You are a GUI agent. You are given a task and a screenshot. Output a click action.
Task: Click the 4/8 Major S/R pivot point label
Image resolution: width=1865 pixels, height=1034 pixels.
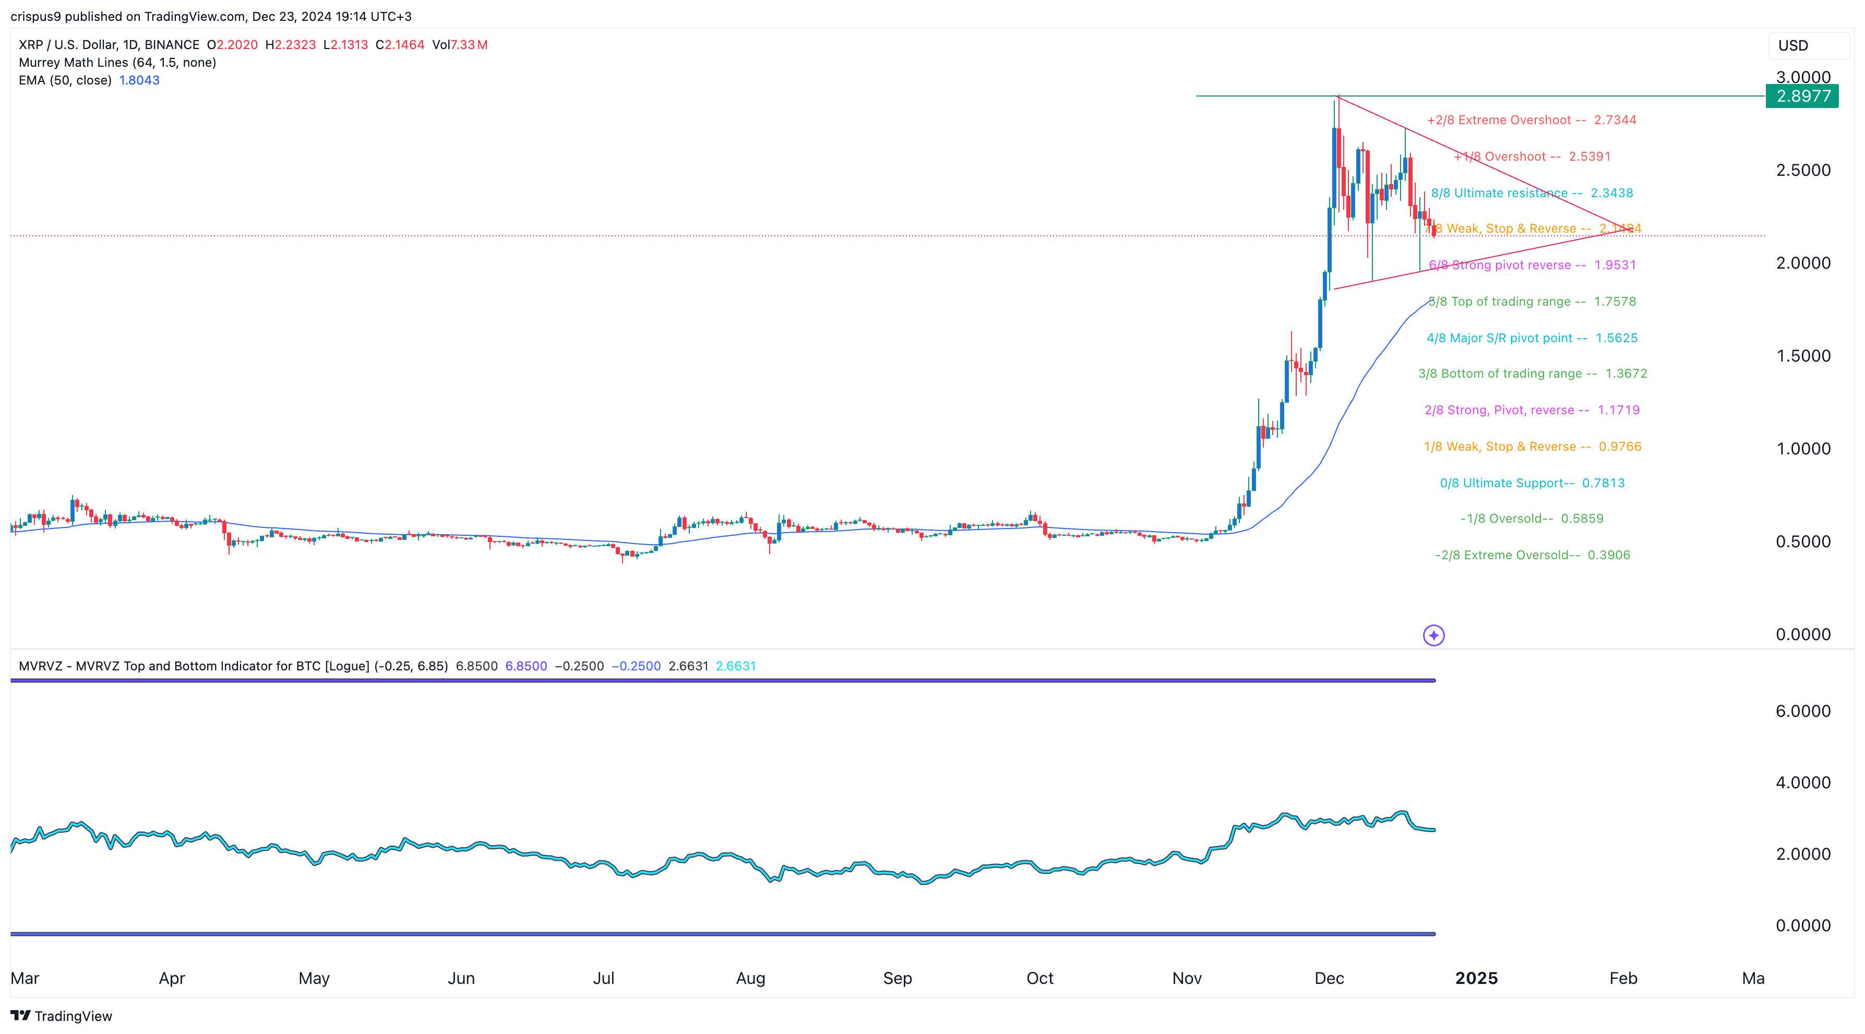1532,338
